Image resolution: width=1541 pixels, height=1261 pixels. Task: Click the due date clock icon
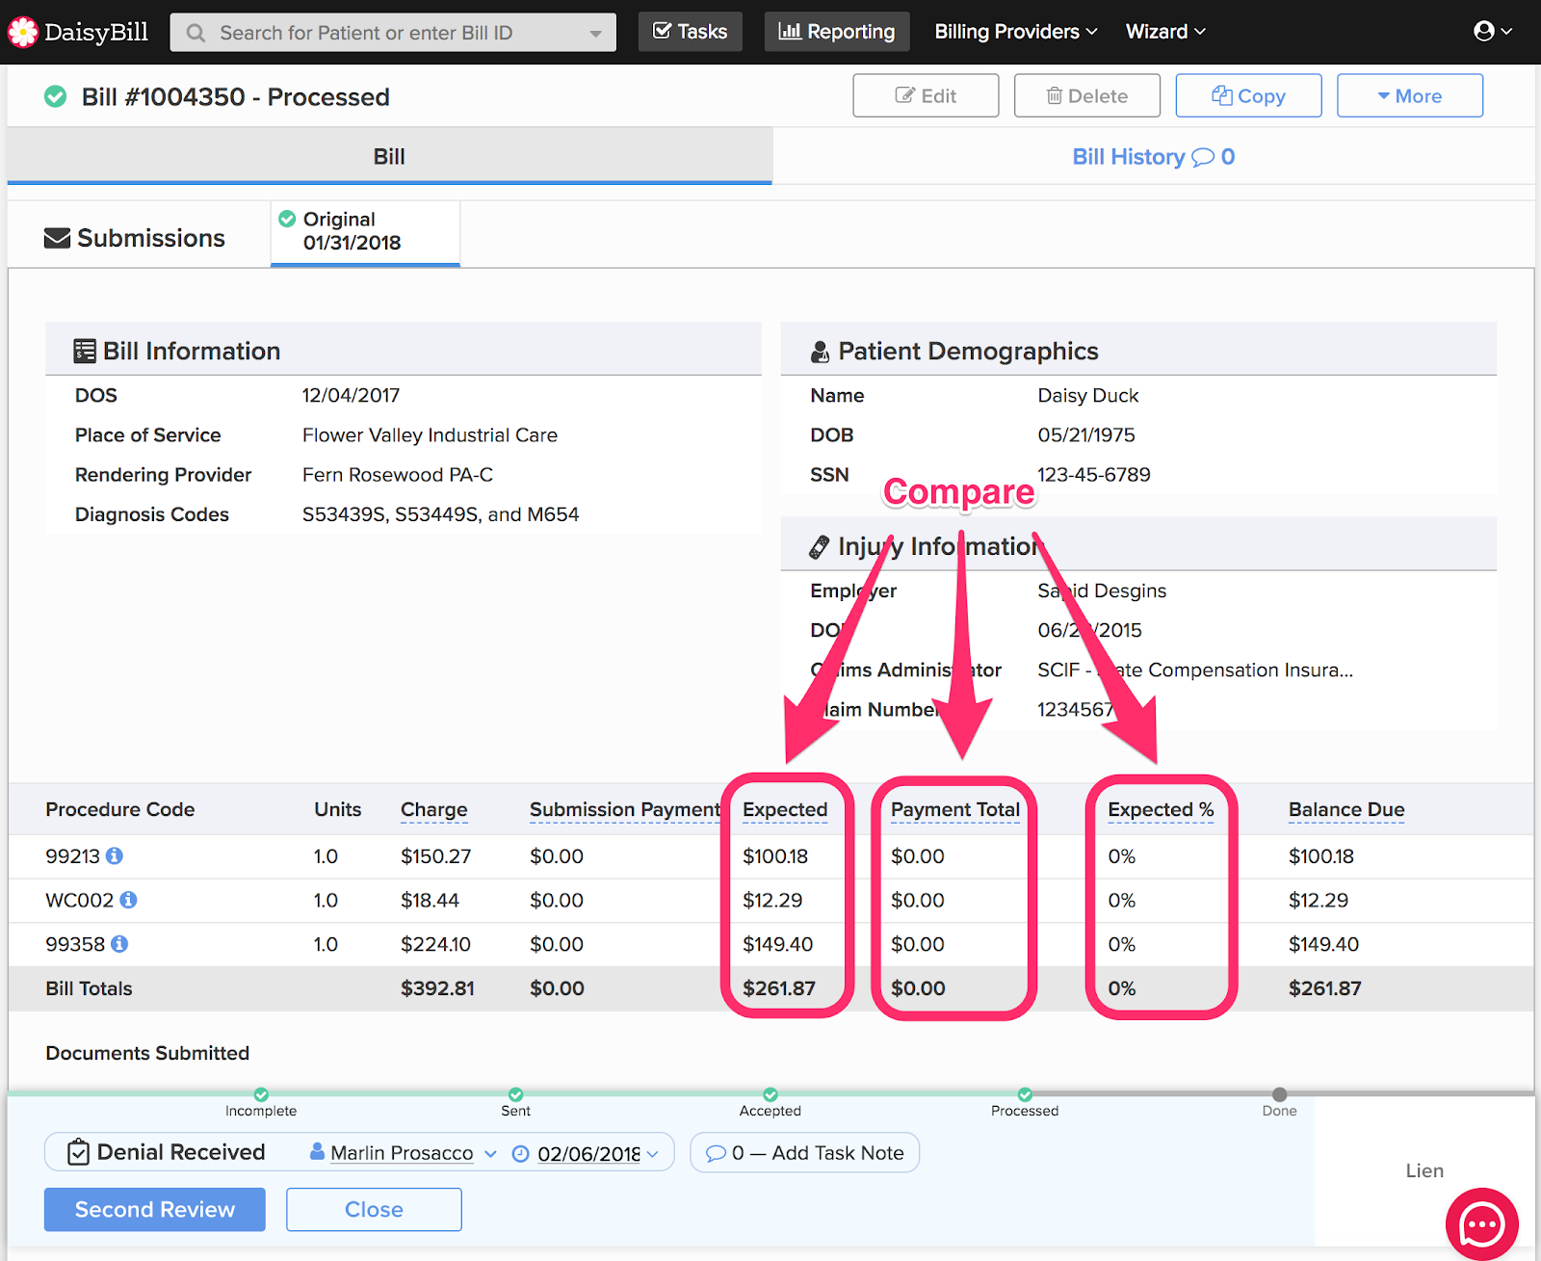[520, 1153]
